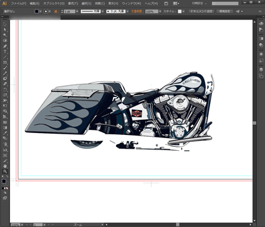The height and width of the screenshot is (227, 265).
Task: Select the Free Transform tool
Action: (5, 106)
